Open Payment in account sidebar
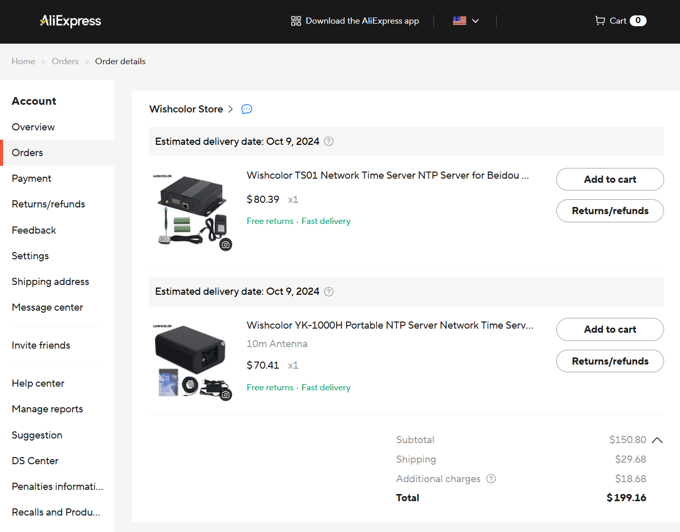 click(31, 179)
